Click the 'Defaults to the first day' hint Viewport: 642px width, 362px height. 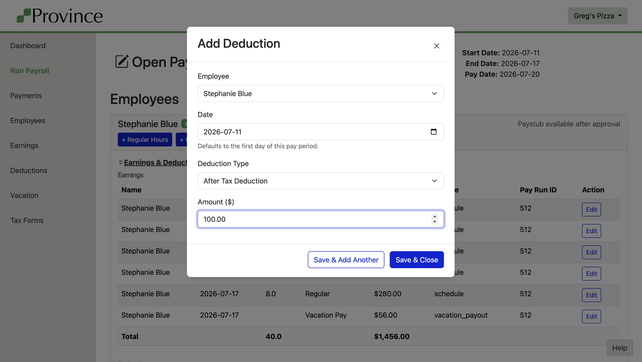258,146
